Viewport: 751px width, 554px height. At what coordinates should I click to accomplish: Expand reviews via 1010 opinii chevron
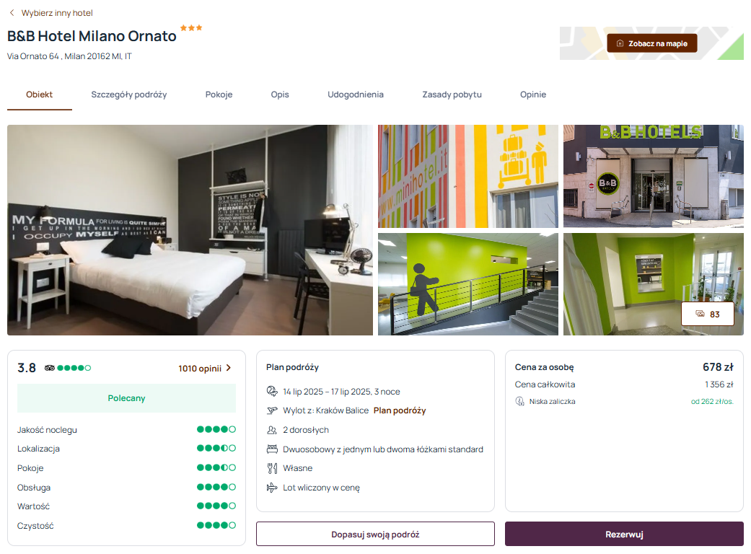click(x=229, y=368)
